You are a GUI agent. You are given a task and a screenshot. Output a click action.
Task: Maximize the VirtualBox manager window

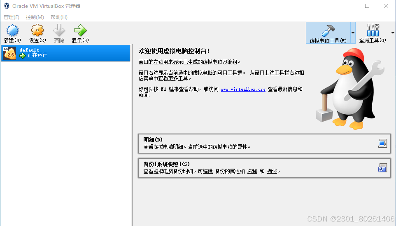[367, 6]
